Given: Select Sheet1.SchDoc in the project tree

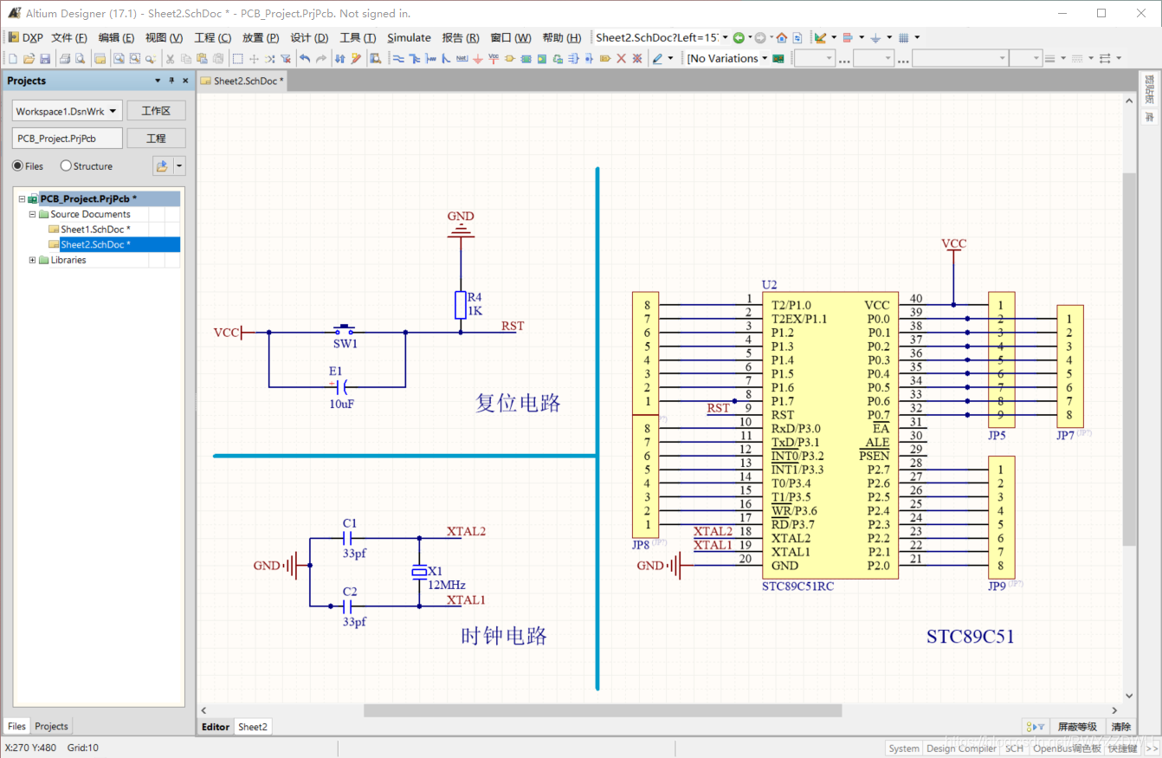Looking at the screenshot, I should (95, 230).
